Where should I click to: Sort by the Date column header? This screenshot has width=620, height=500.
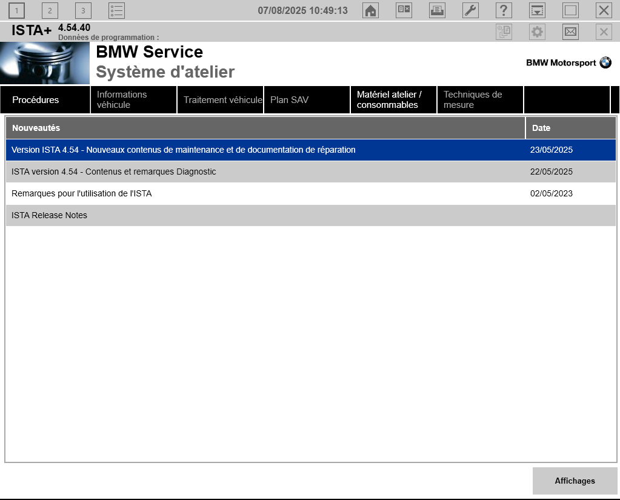click(570, 128)
